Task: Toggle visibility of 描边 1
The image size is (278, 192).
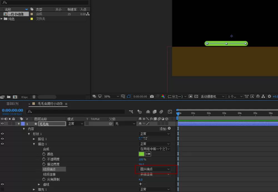Action: pyautogui.click(x=2, y=144)
